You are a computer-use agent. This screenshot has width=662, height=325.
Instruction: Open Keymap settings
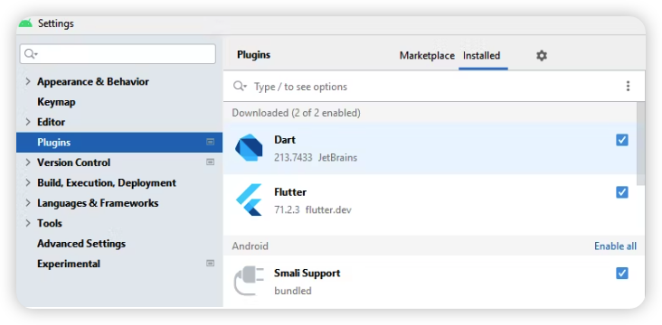[56, 102]
